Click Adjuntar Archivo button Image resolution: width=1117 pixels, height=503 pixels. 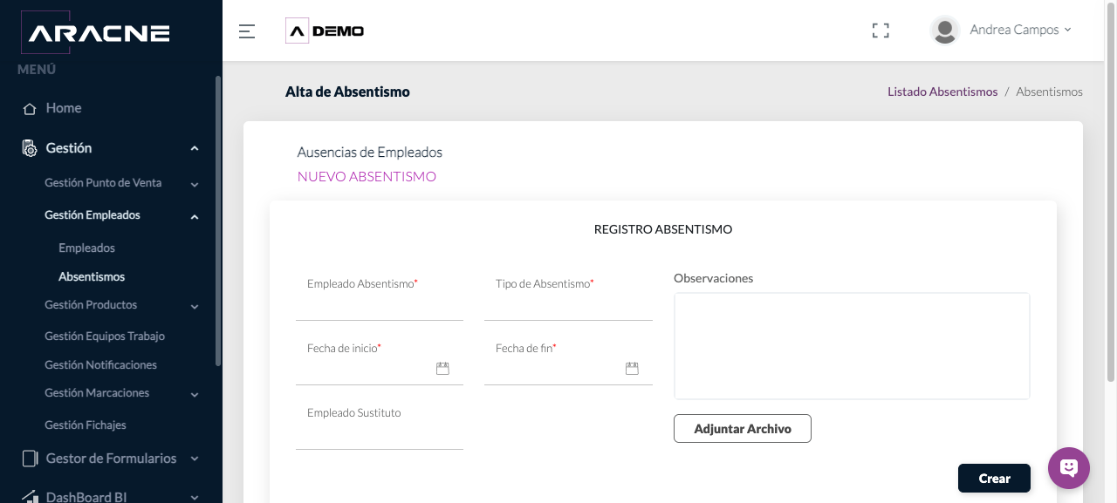click(x=743, y=429)
